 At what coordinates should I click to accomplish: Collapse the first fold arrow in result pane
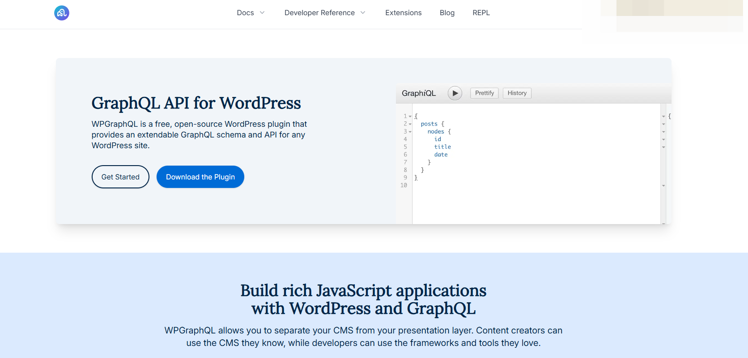[x=663, y=117]
